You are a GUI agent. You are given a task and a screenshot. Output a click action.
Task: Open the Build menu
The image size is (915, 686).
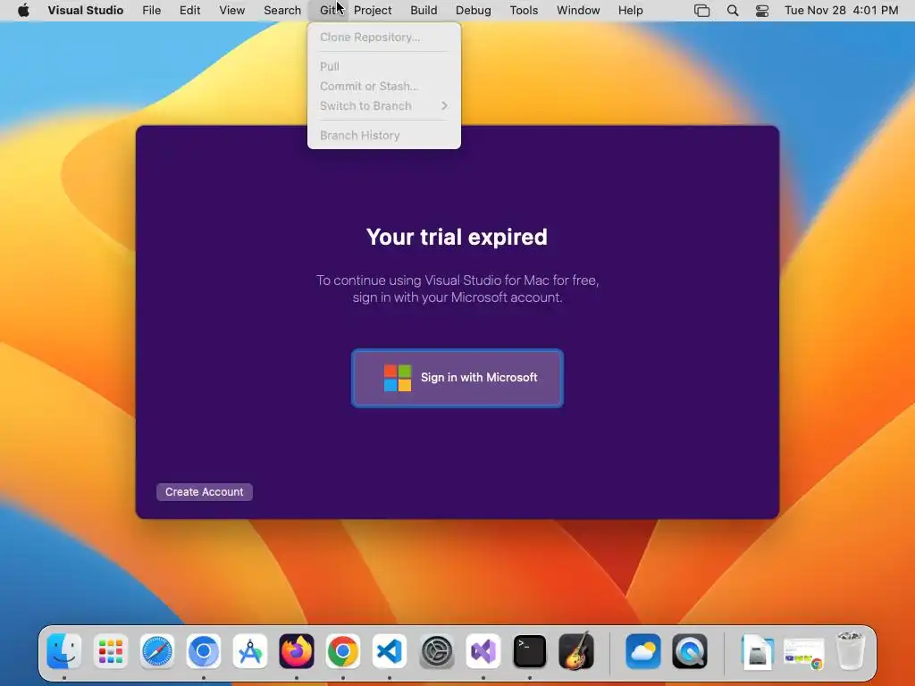click(424, 10)
